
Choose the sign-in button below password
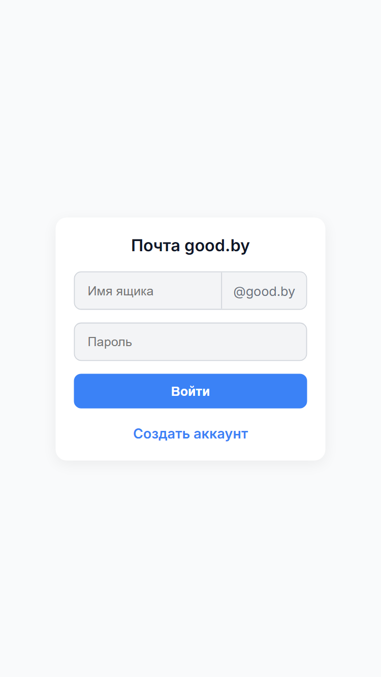(x=190, y=391)
